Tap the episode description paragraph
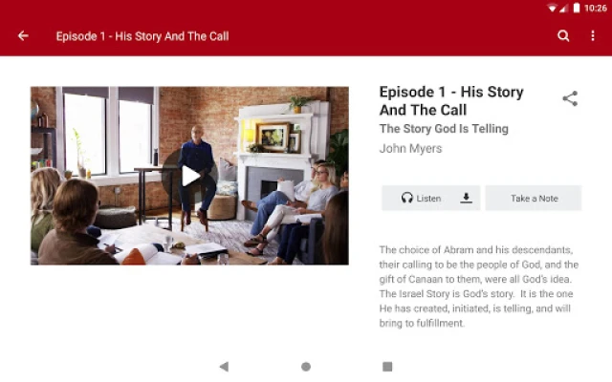 point(479,286)
